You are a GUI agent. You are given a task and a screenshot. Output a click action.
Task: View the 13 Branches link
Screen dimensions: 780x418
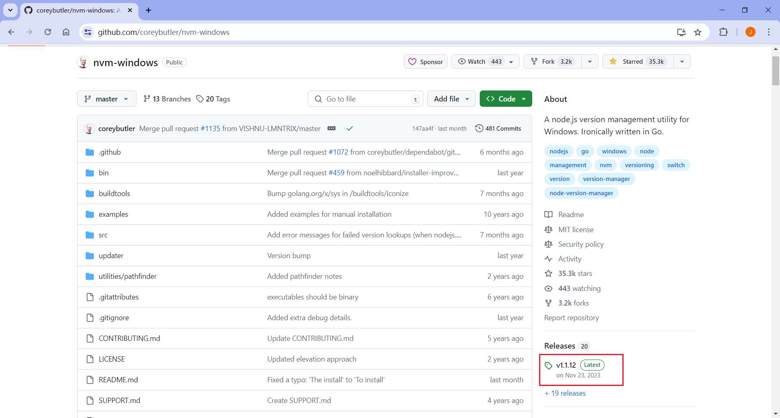point(167,99)
